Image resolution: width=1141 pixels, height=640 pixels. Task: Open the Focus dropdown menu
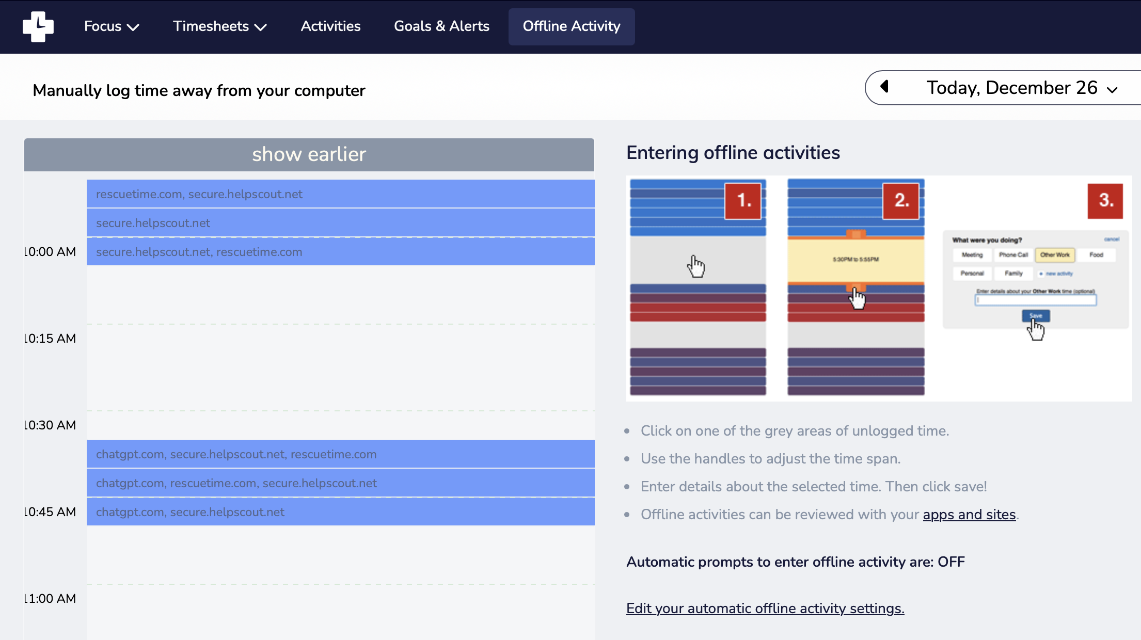tap(111, 26)
